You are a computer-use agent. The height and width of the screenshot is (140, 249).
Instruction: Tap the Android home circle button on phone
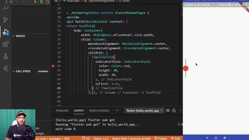coord(216,138)
